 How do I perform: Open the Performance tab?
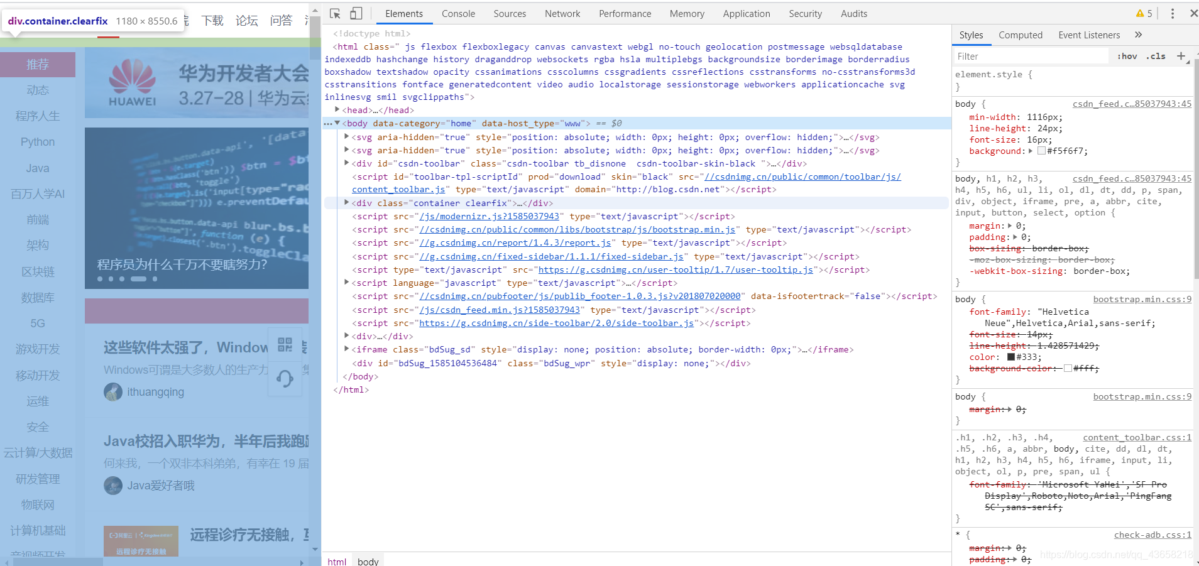click(625, 13)
